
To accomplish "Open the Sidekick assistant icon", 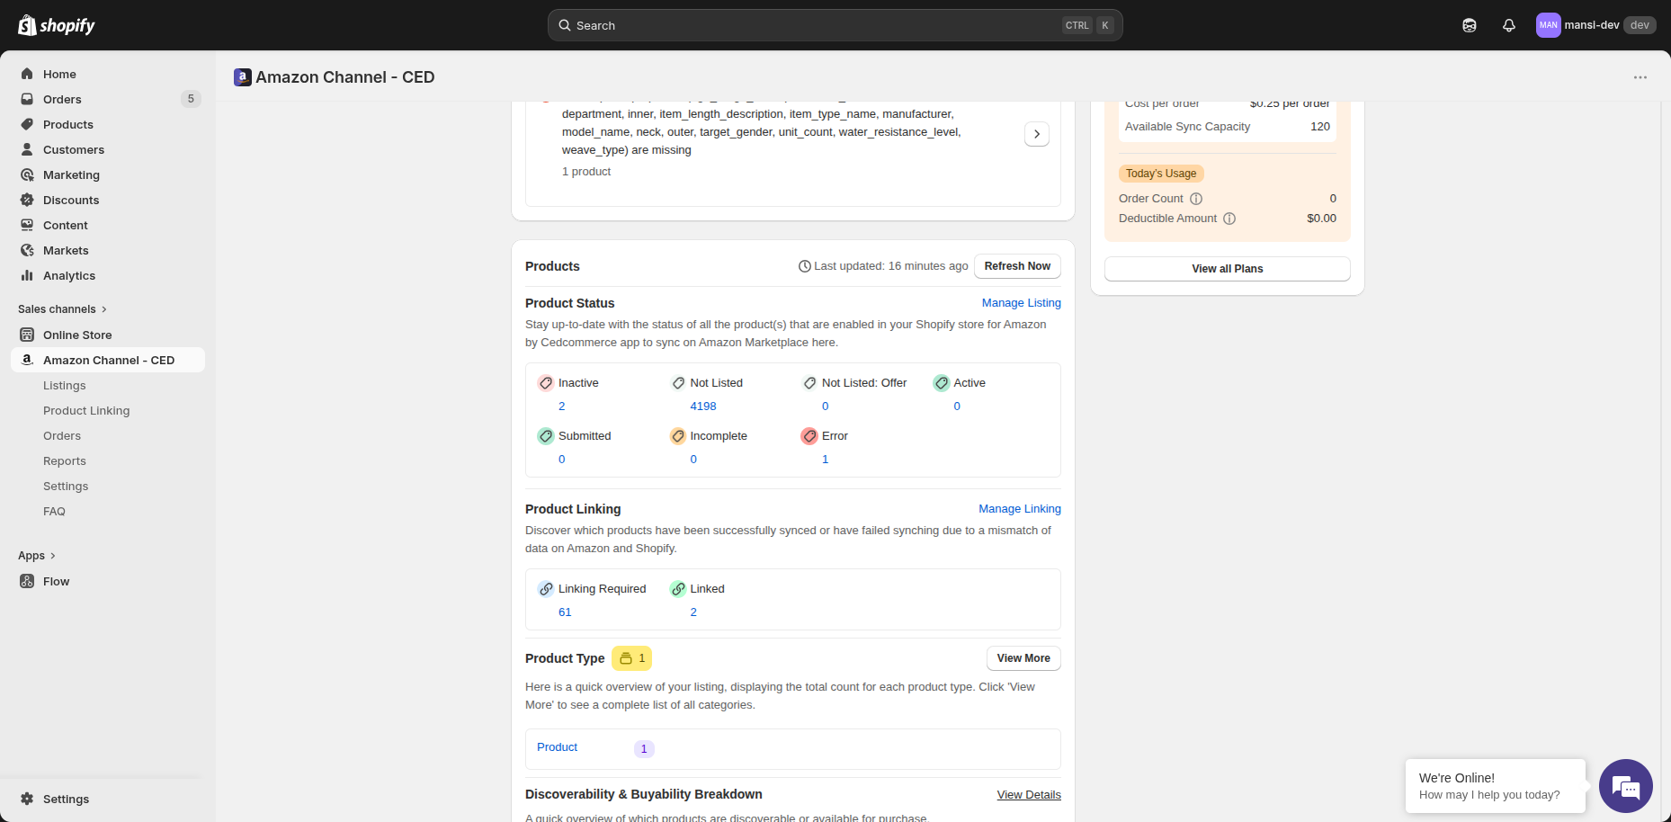I will 1470,25.
